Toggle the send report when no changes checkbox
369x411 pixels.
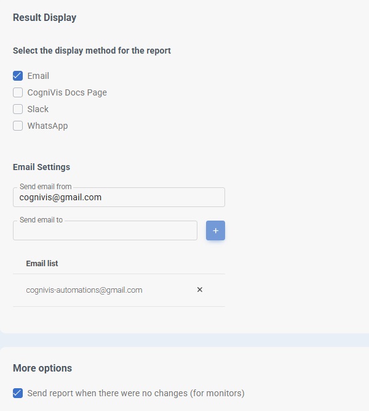pos(18,393)
